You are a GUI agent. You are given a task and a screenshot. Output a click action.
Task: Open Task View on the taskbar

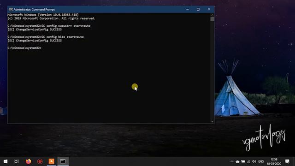coord(17,161)
